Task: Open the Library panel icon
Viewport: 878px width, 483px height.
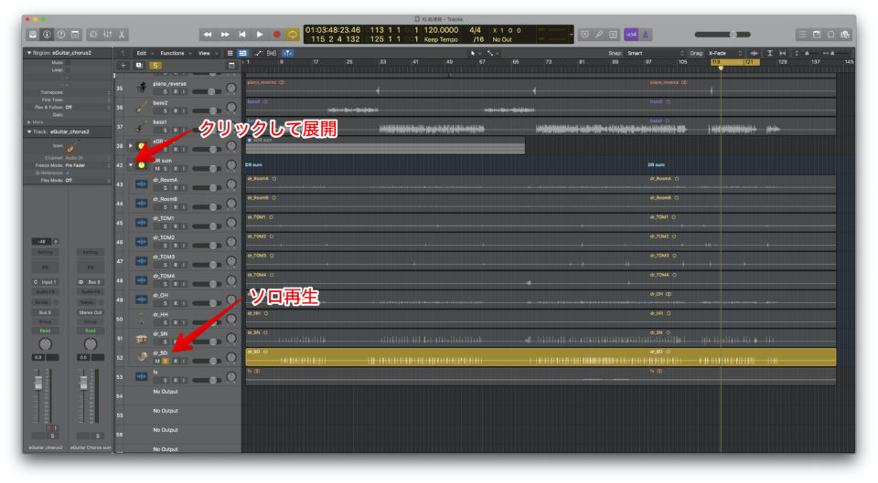Action: click(x=33, y=34)
